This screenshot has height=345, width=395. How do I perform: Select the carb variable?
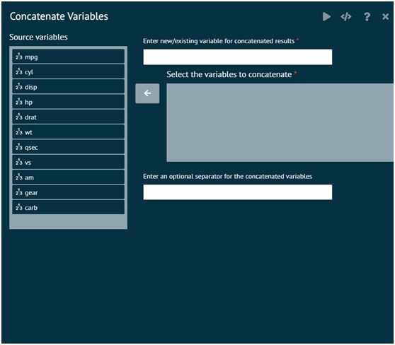pos(68,208)
